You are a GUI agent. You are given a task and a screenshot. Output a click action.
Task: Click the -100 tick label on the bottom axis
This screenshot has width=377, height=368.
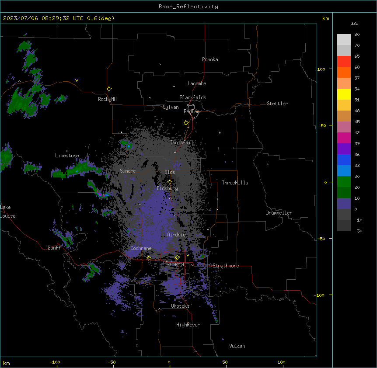55,362
